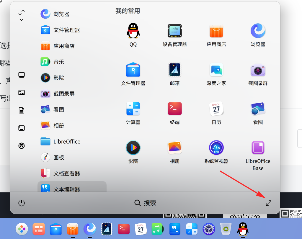Expand the LibreOffice folder in the app list
Image resolution: width=302 pixels, height=239 pixels.
point(72,141)
